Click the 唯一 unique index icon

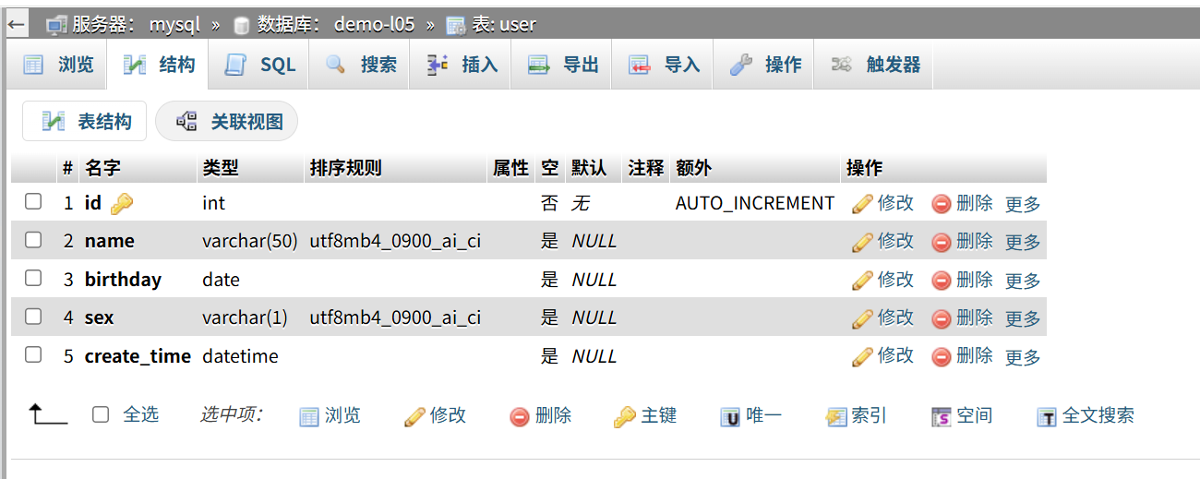(730, 417)
